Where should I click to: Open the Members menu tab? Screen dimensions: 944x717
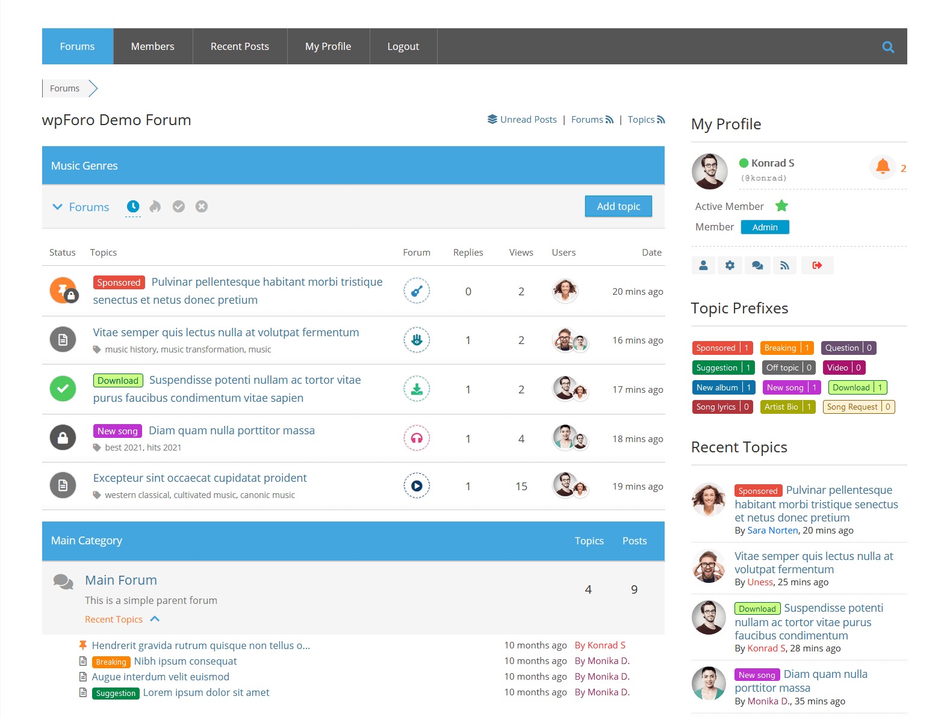152,46
